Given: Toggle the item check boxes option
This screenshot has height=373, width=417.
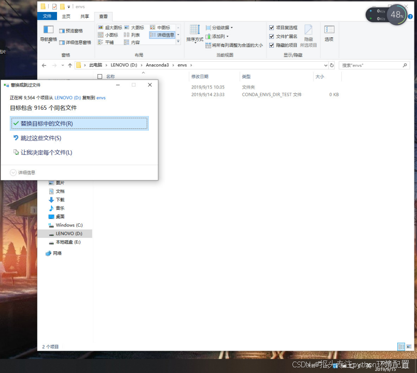Looking at the screenshot, I should click(x=272, y=27).
